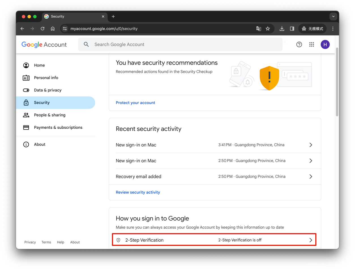Click the Google Account logo
Image resolution: width=355 pixels, height=270 pixels.
click(44, 44)
